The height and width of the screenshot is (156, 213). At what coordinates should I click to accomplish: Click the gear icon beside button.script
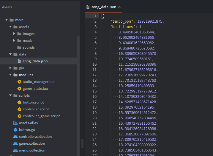coord(20,102)
